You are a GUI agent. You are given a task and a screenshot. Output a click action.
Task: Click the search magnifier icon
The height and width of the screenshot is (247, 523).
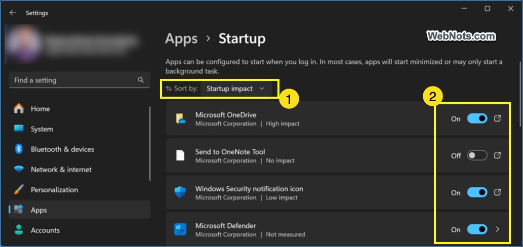(x=141, y=80)
